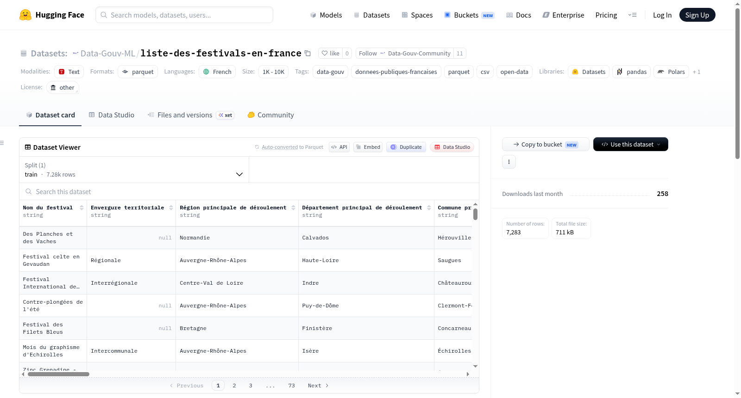Expand the Split train selector
741x398 pixels.
[x=134, y=170]
